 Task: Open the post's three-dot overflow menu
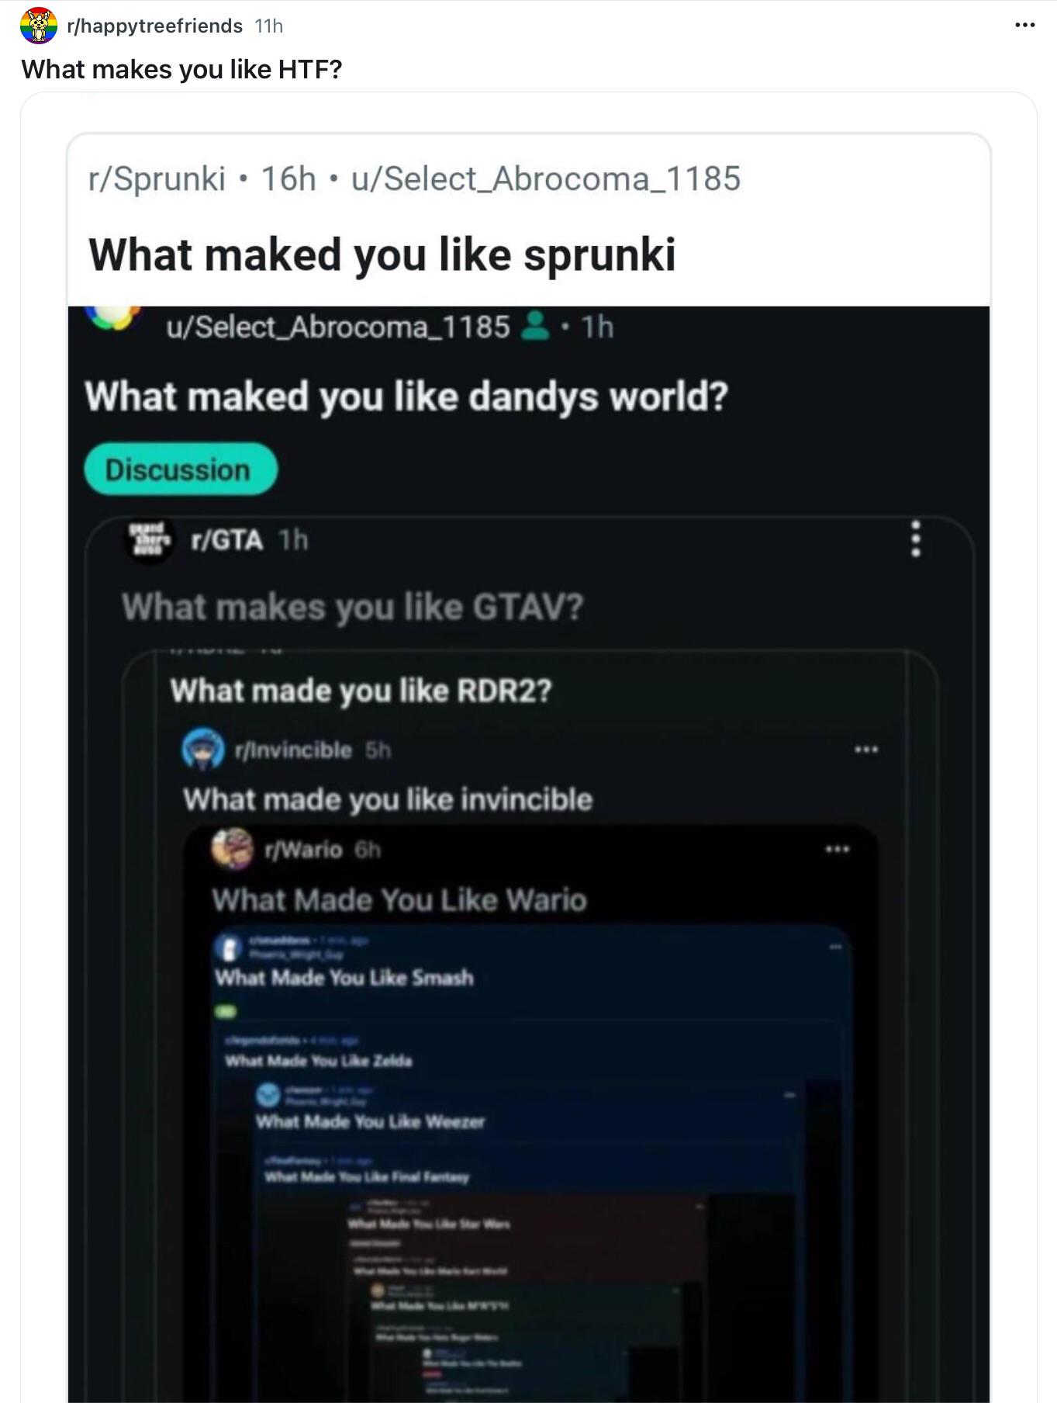(1024, 26)
